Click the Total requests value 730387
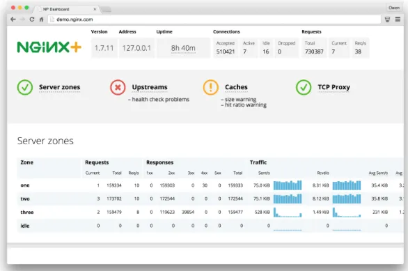408x271 pixels. 314,52
